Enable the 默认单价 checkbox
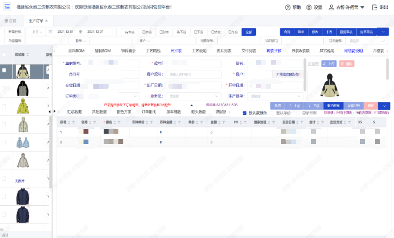Image resolution: width=394 pixels, height=238 pixels. coord(272,113)
